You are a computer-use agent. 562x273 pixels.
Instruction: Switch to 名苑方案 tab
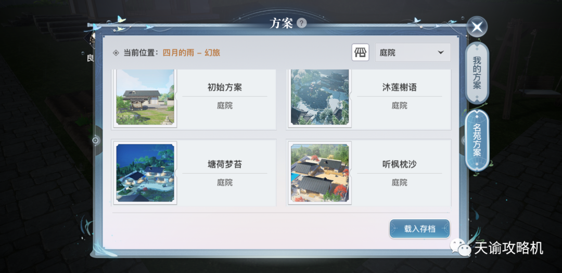(477, 140)
